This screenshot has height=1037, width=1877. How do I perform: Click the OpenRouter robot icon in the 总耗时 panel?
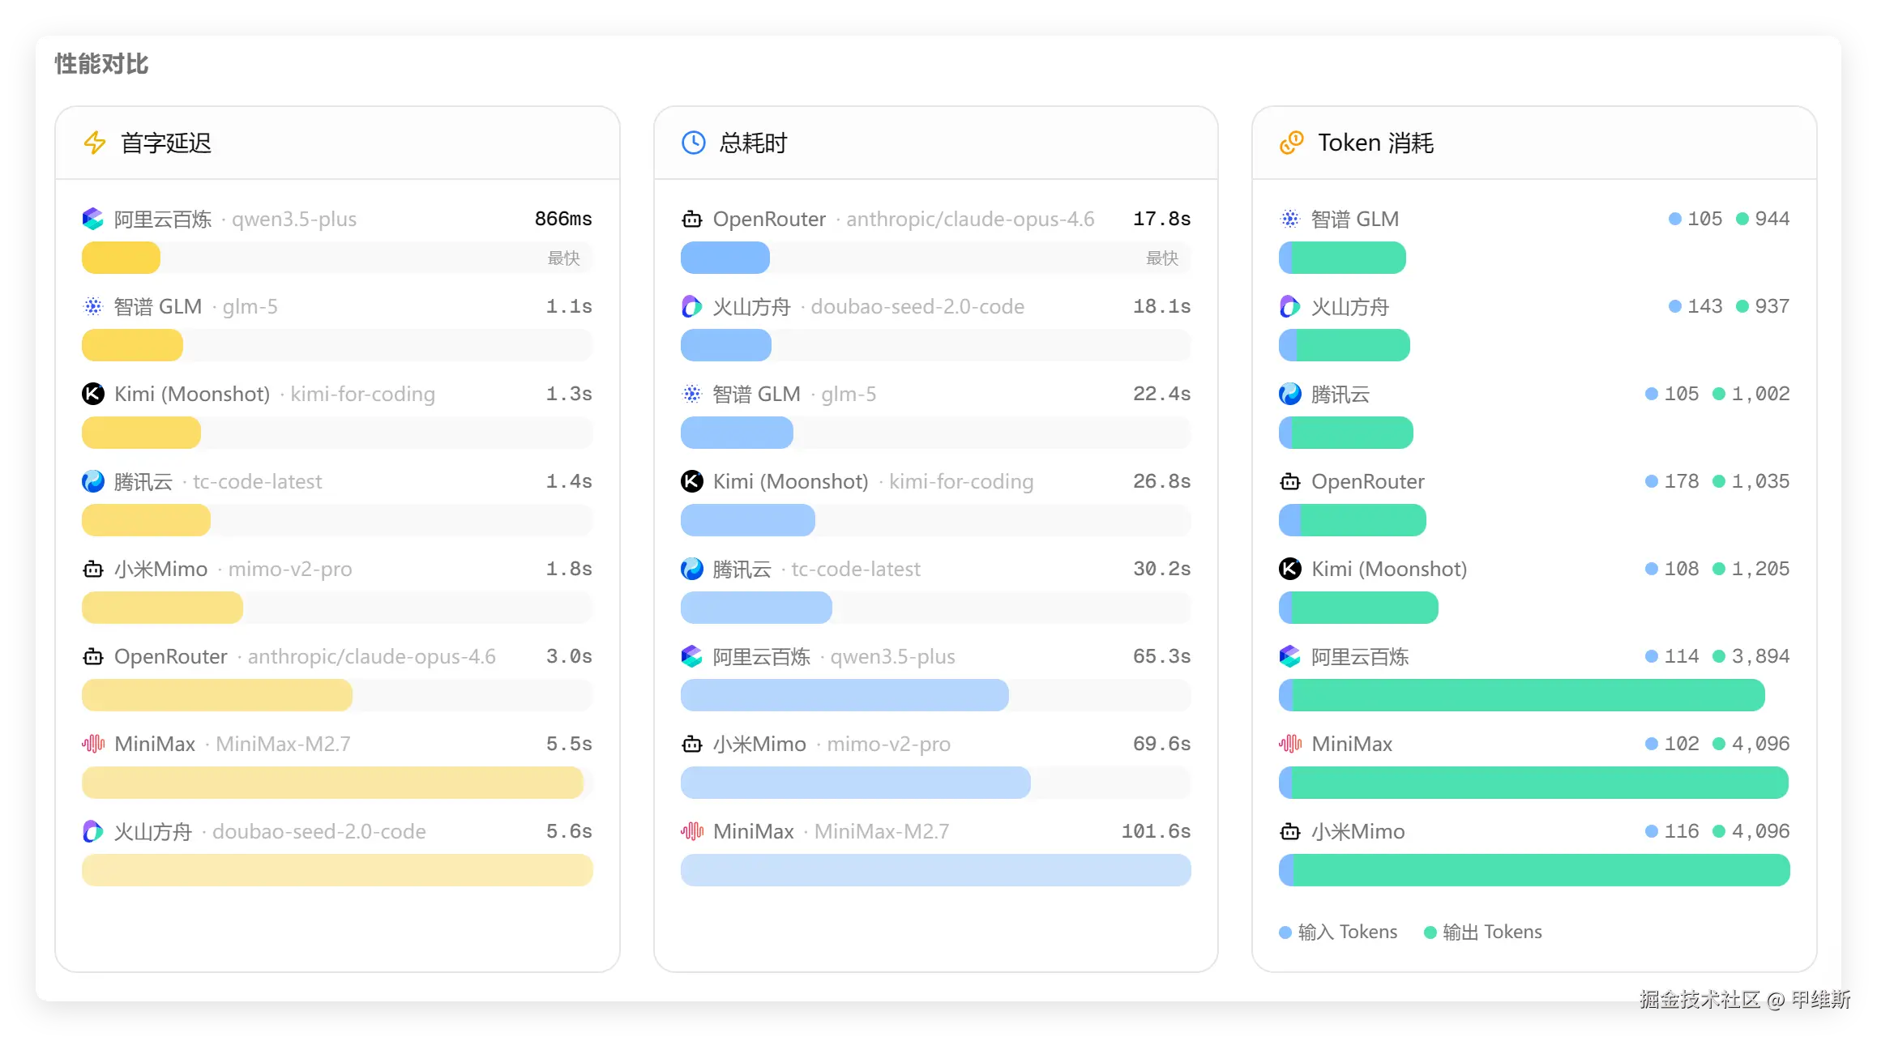[x=691, y=219]
